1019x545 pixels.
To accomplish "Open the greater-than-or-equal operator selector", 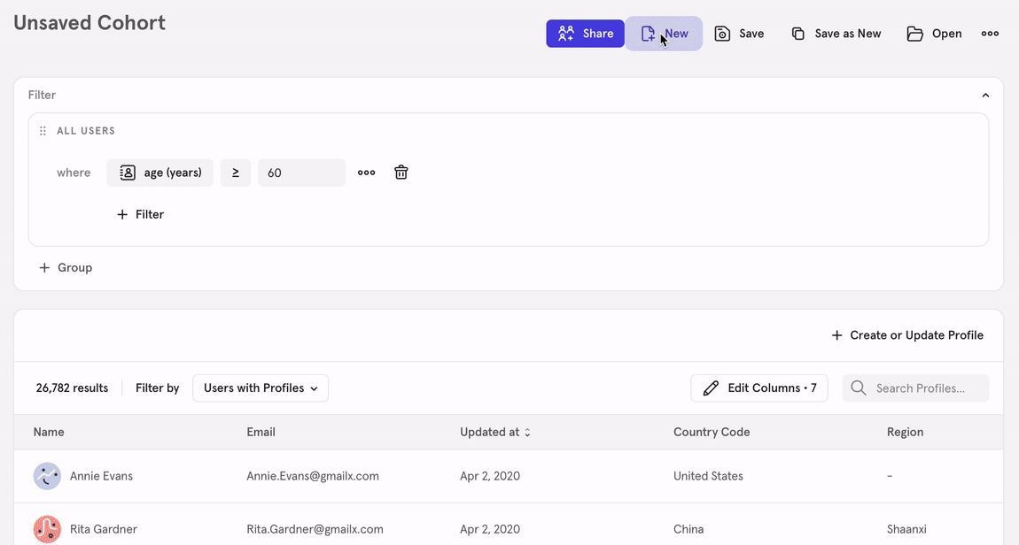I will (235, 172).
